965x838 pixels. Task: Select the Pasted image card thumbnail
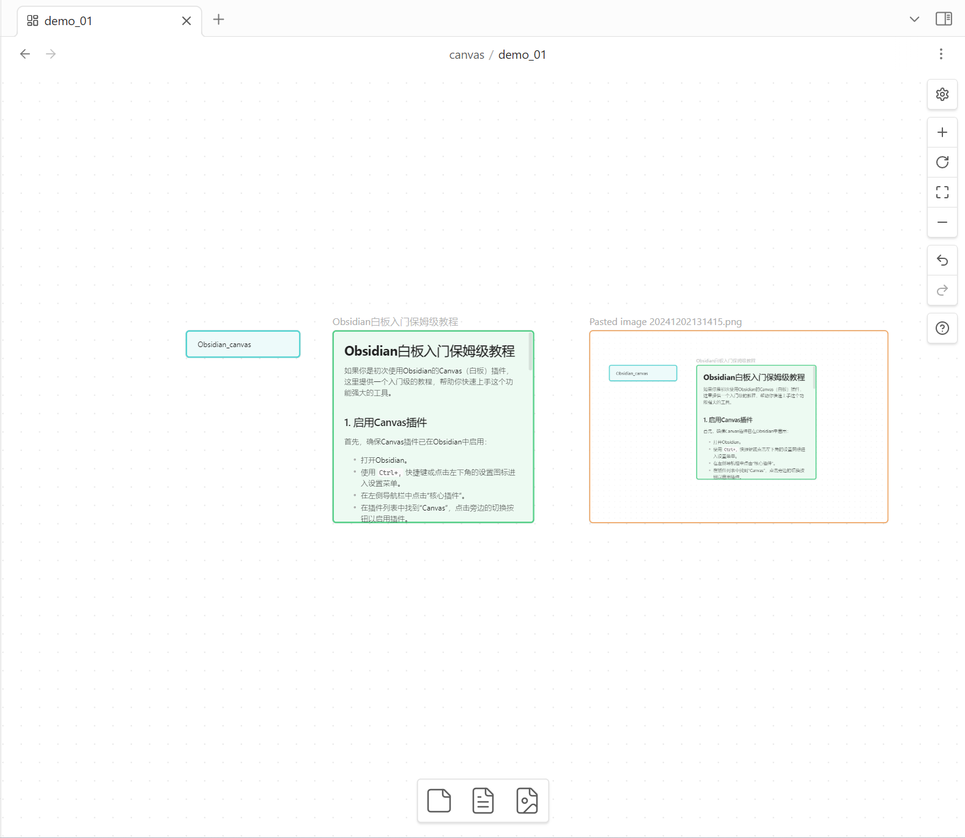pos(738,427)
